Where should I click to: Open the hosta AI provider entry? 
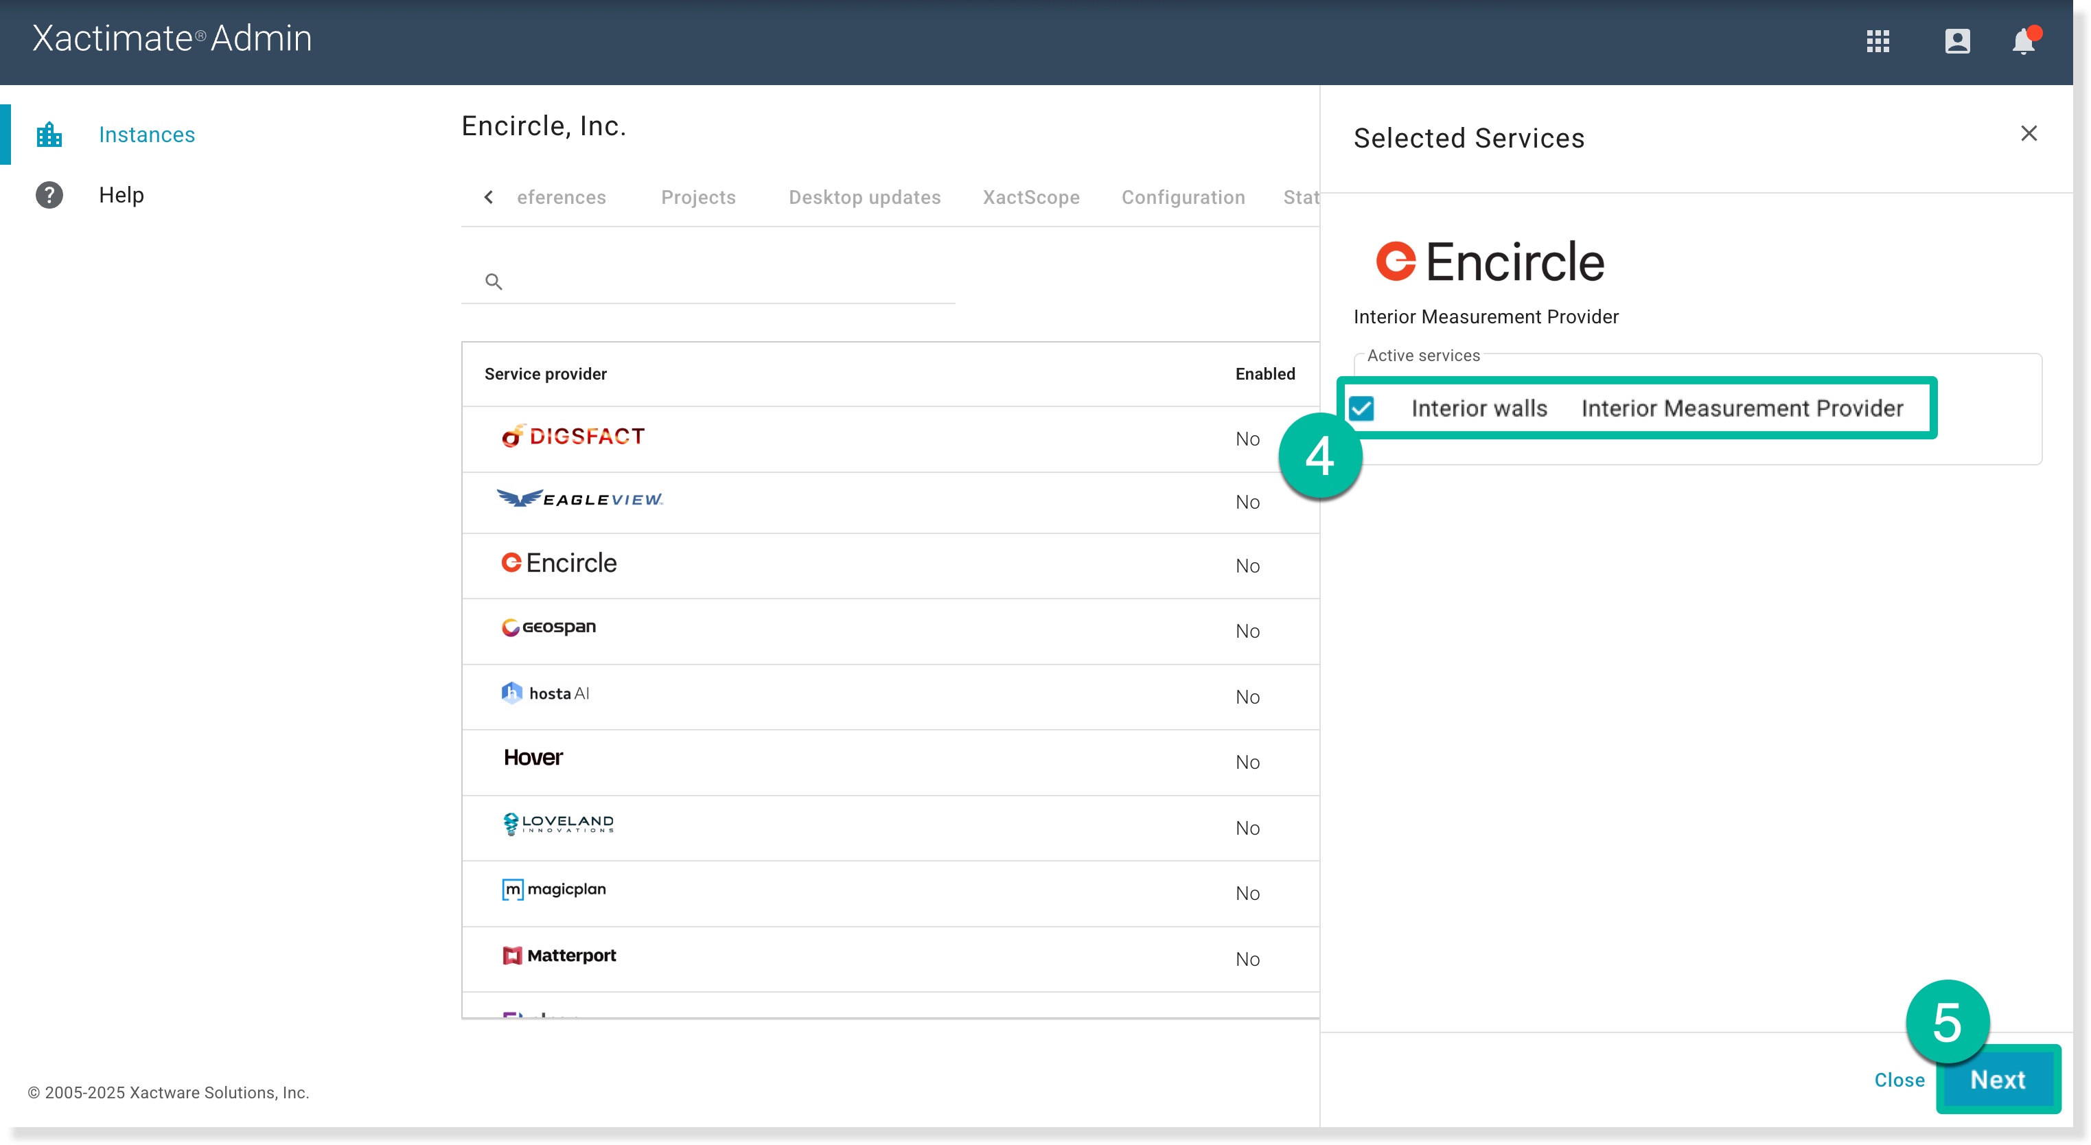pyautogui.click(x=546, y=694)
